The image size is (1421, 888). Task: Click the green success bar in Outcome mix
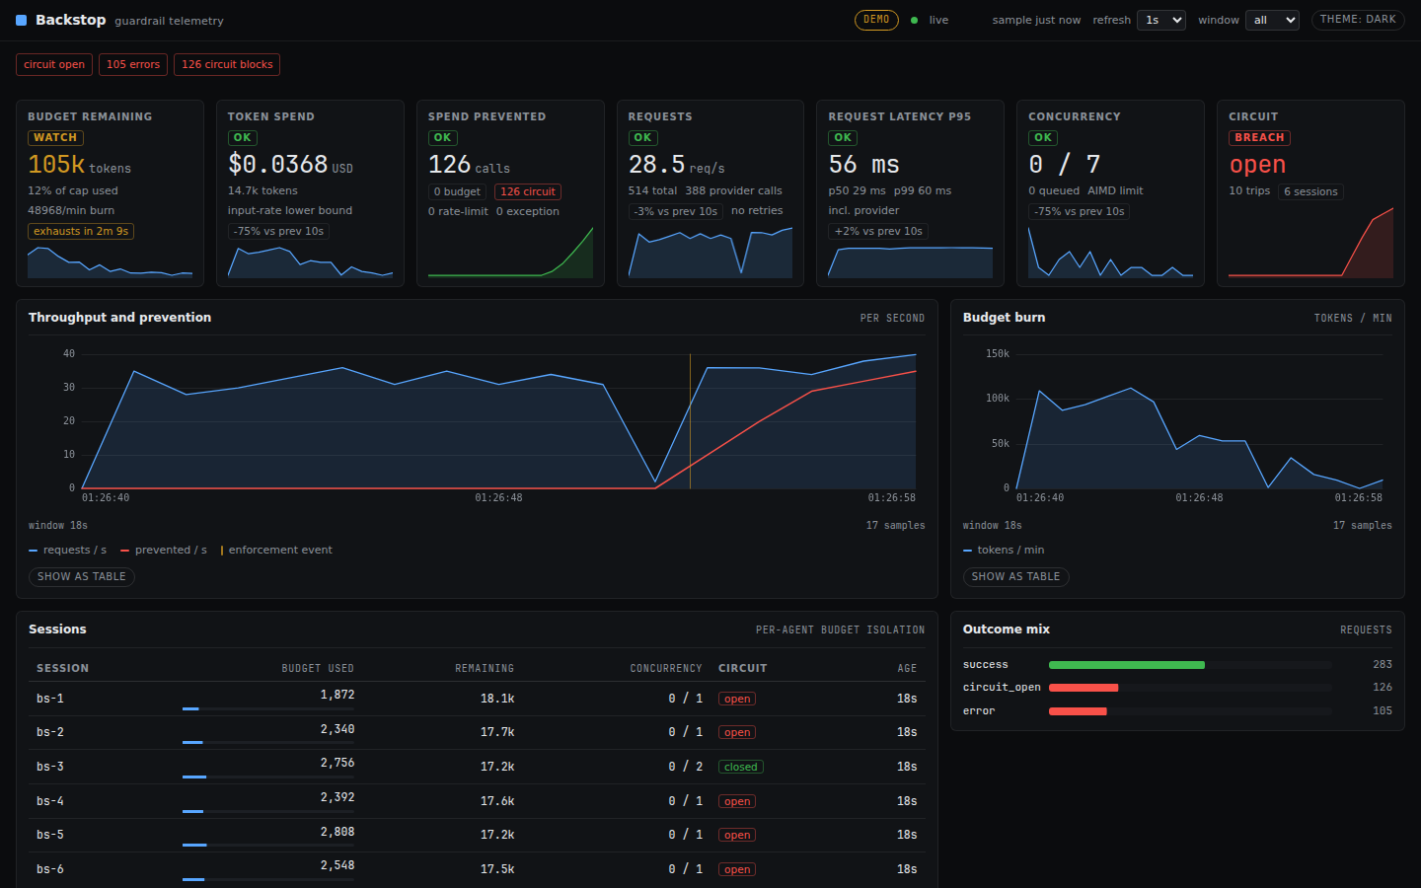(1127, 665)
